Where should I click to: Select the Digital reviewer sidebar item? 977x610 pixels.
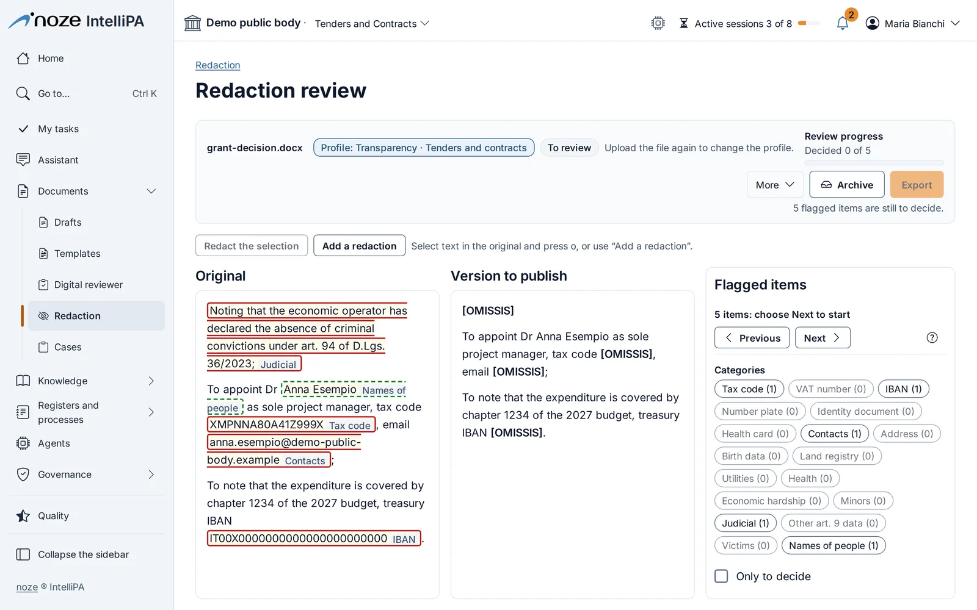96,284
